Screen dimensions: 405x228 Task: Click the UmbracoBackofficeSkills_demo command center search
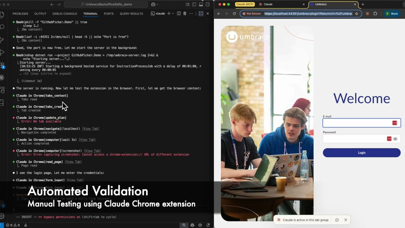pyautogui.click(x=106, y=4)
